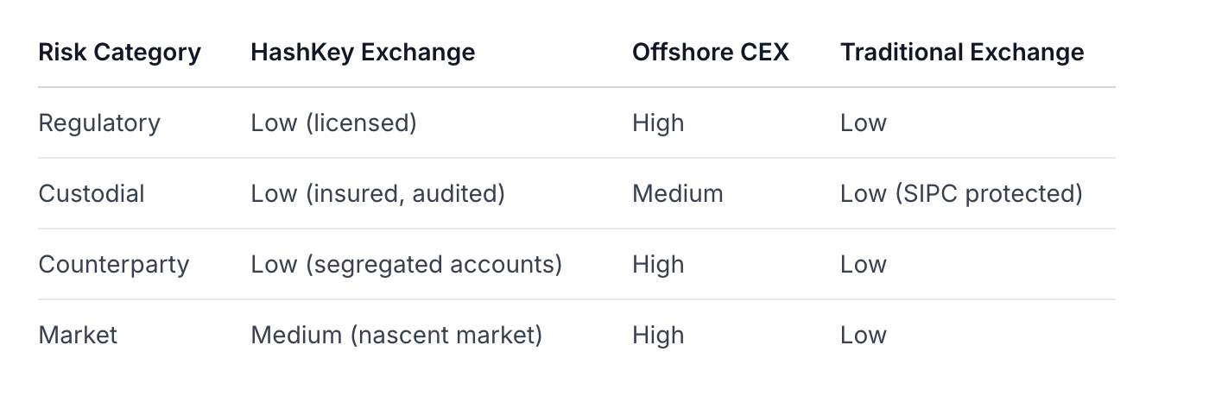1209x402 pixels.
Task: Click the 'Low (SIPC protected)' cell
Action: click(961, 194)
